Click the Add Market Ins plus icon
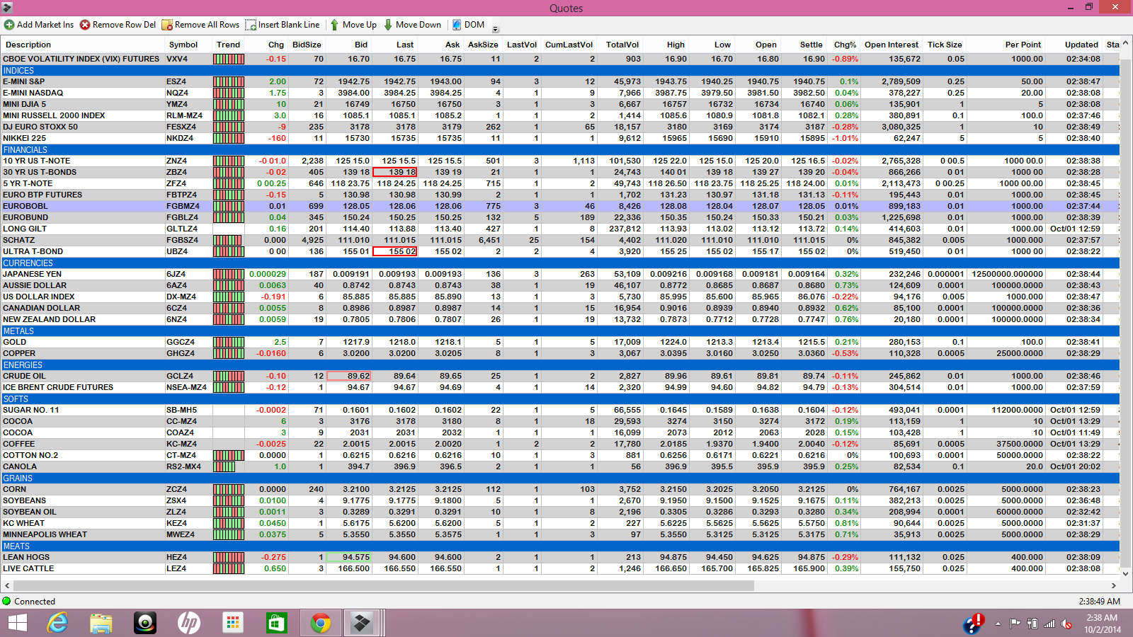1133x637 pixels. (9, 25)
